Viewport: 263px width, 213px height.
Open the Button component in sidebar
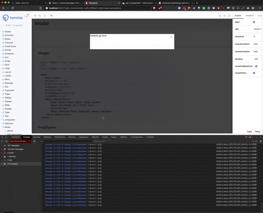pos(8,39)
